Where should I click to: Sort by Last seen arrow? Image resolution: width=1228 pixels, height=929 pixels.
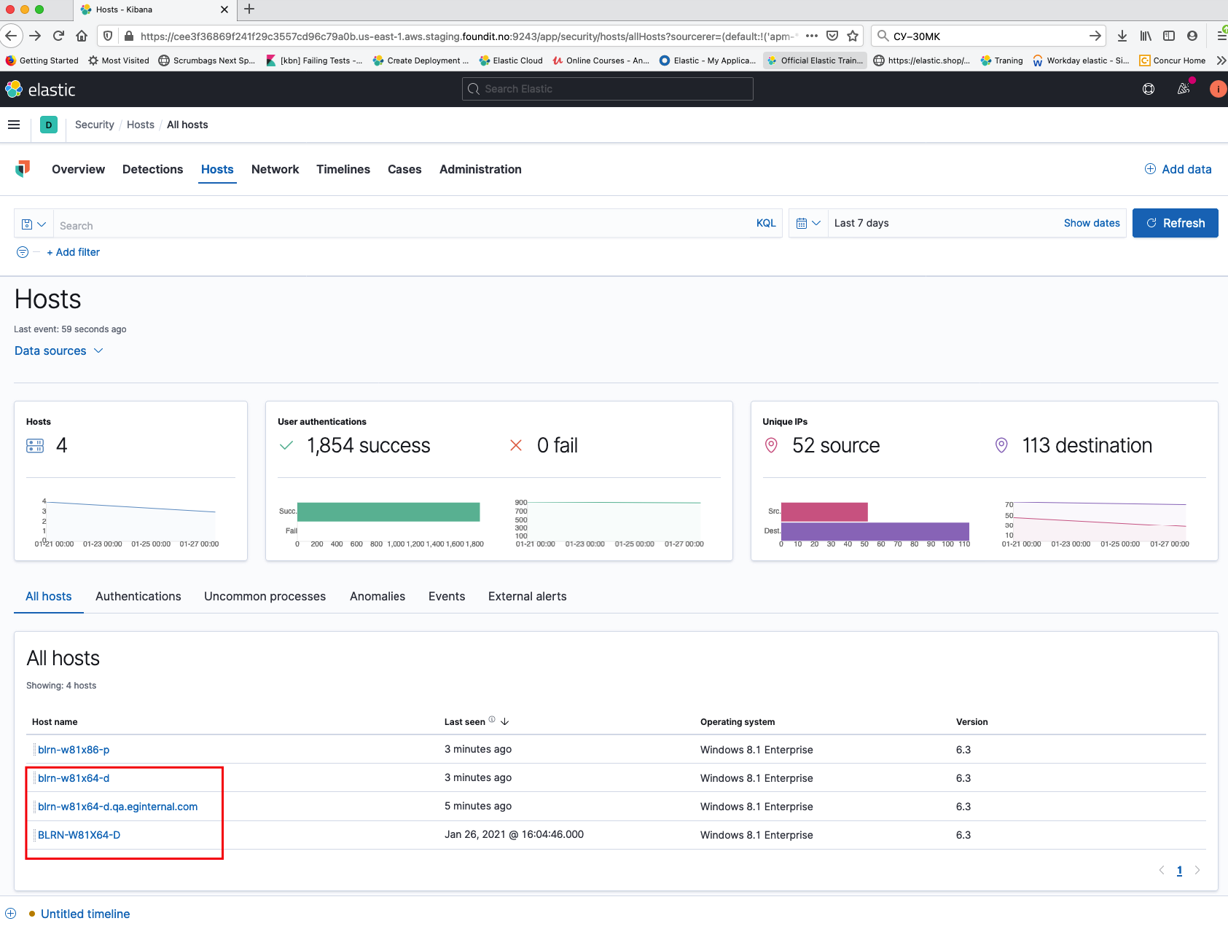click(x=505, y=721)
